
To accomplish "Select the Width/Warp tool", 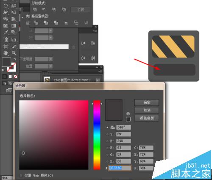I will [x=6, y=12].
